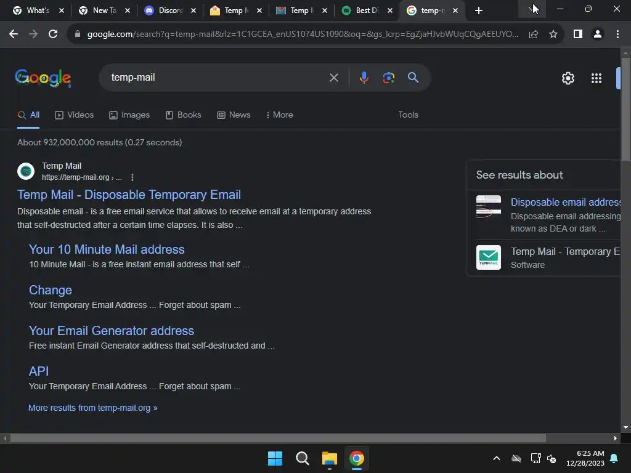The image size is (631, 473).
Task: Search by image with Google Lens
Action: point(388,78)
